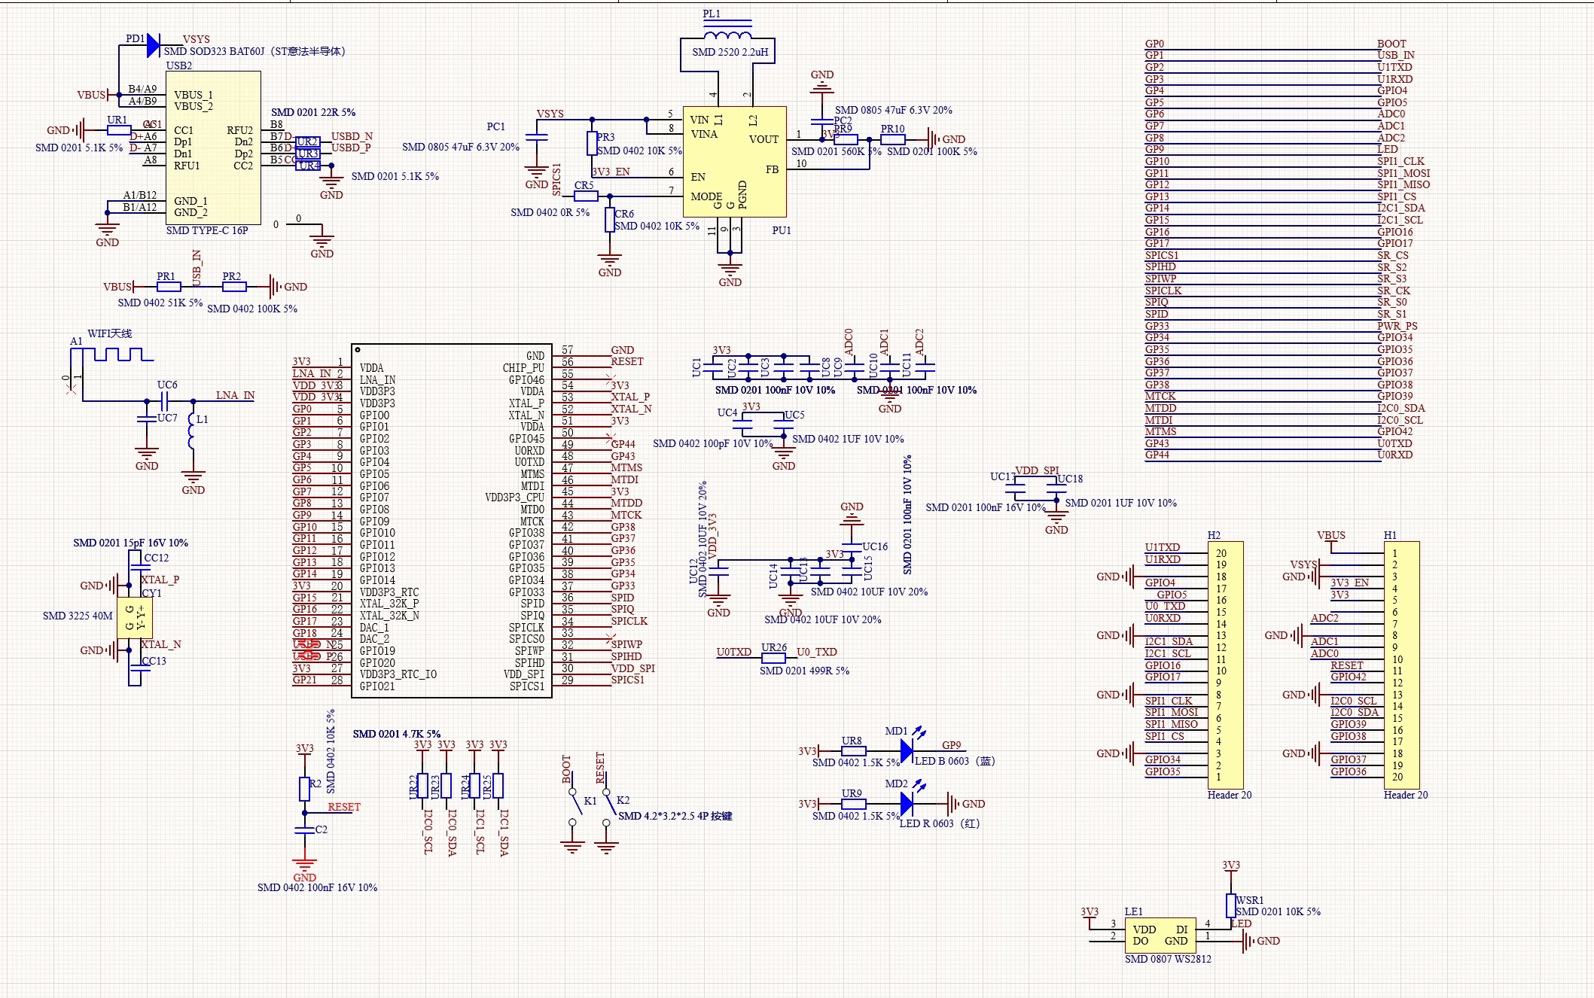Screen dimensions: 1594x998
Task: Click the L1 inductor near the antenna
Action: [191, 430]
